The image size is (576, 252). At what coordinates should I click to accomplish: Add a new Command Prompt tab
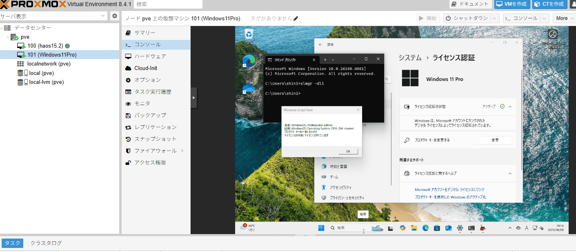click(x=325, y=59)
